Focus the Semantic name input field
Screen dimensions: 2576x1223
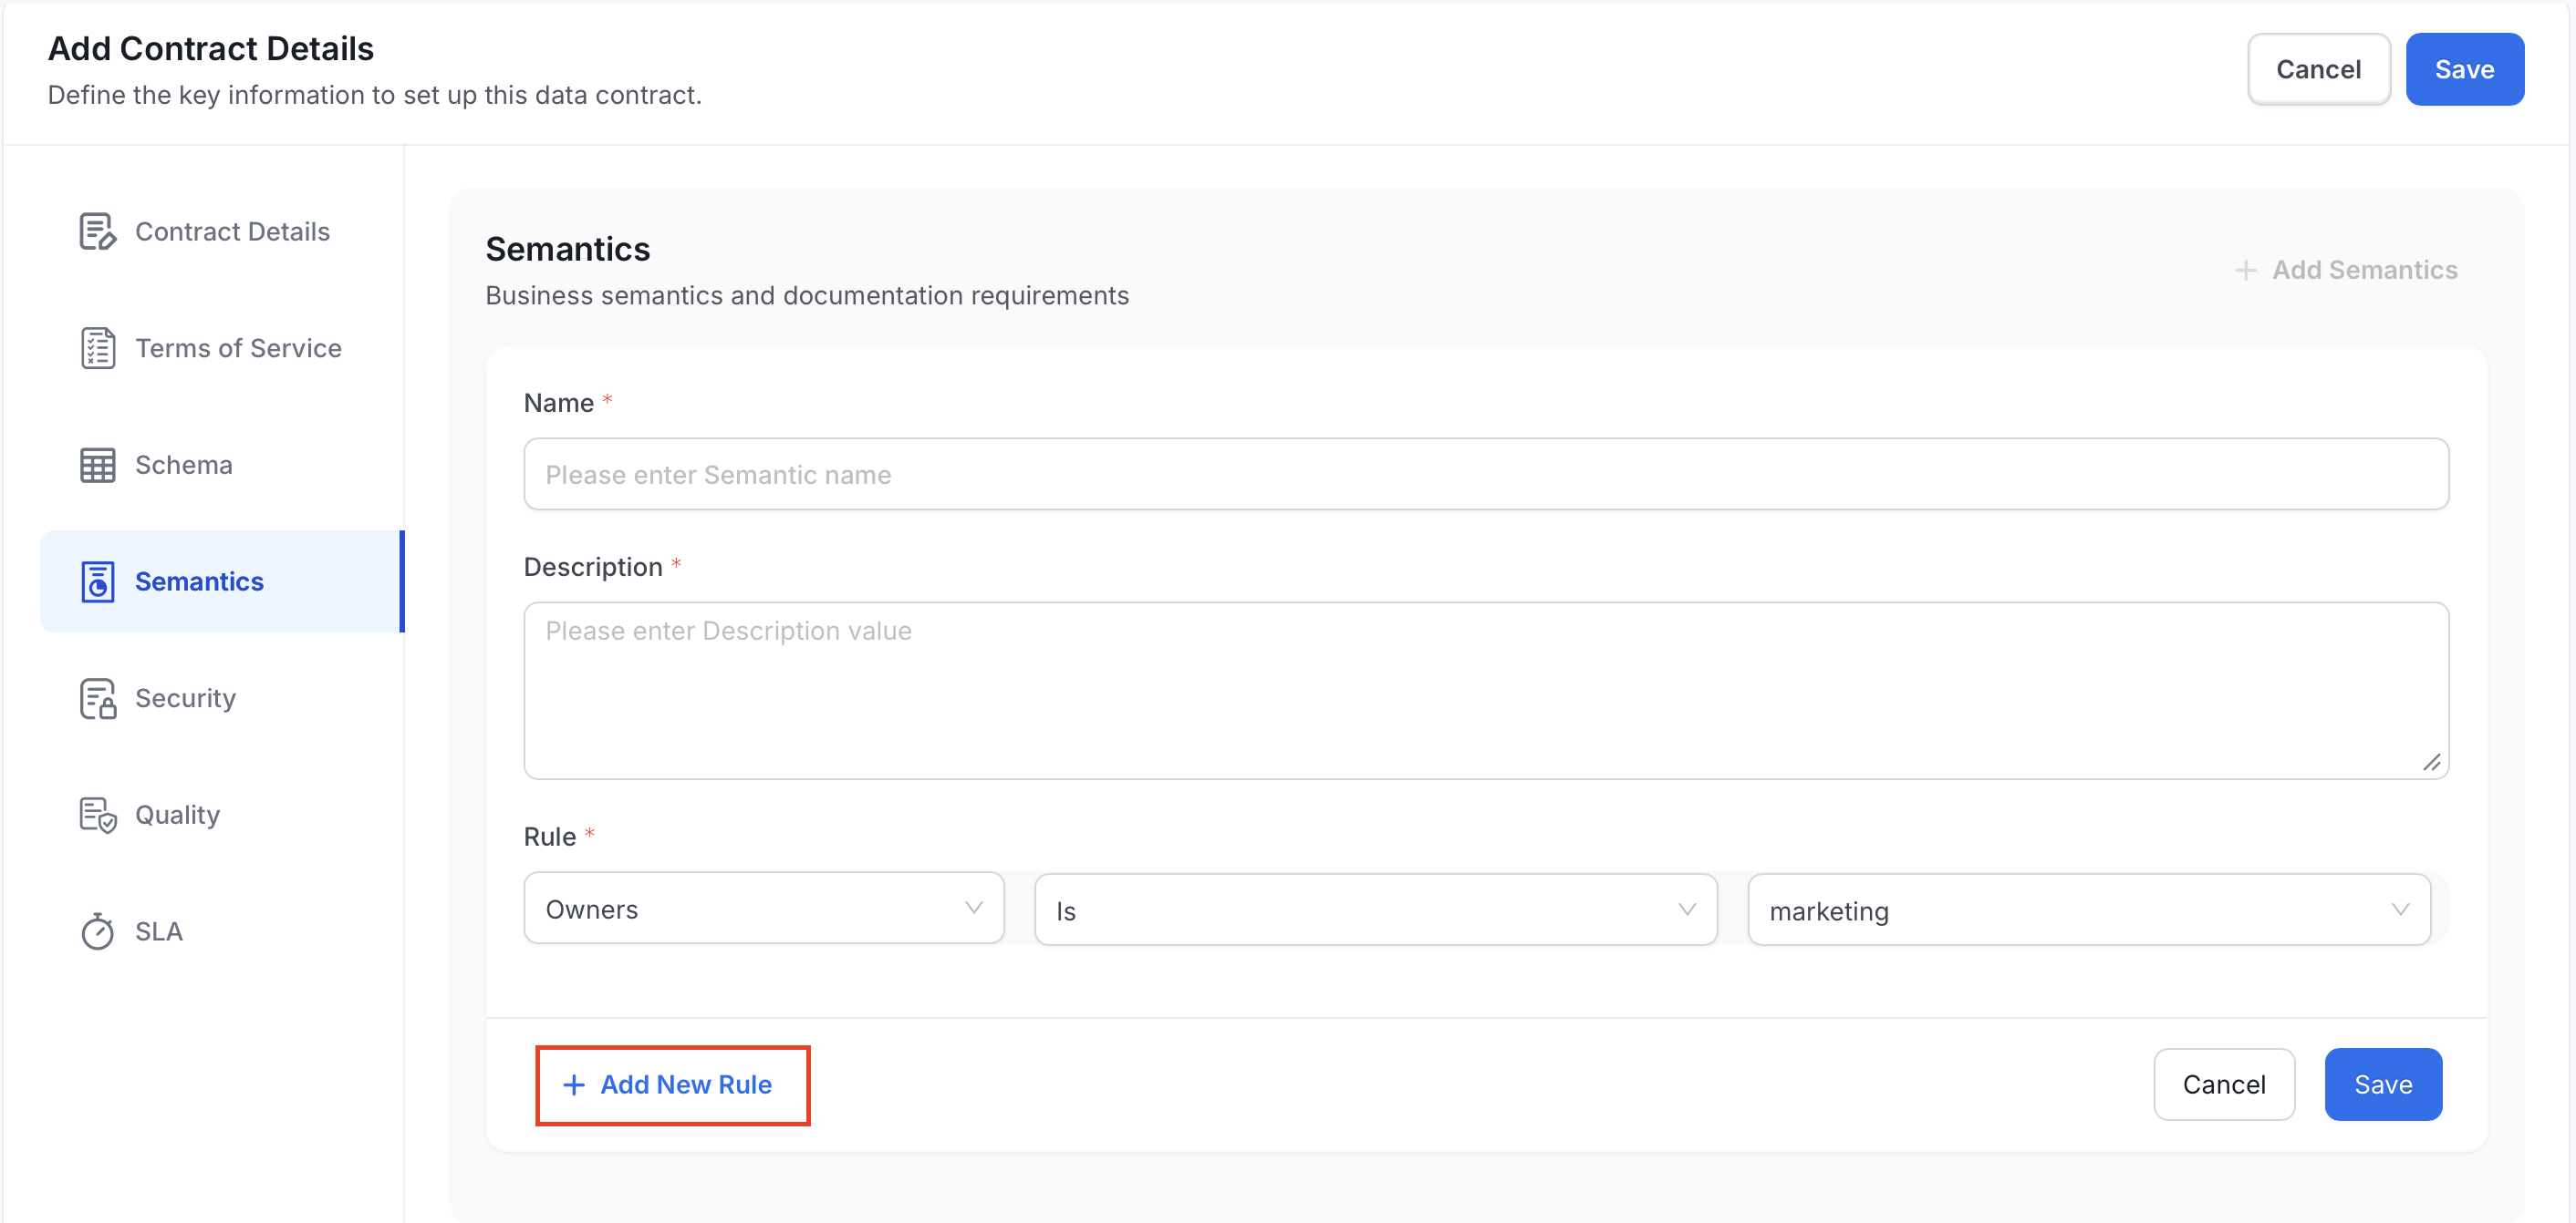(1486, 475)
